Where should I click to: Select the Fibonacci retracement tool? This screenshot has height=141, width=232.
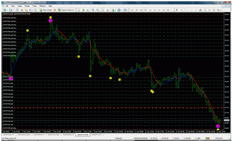pos(205,10)
